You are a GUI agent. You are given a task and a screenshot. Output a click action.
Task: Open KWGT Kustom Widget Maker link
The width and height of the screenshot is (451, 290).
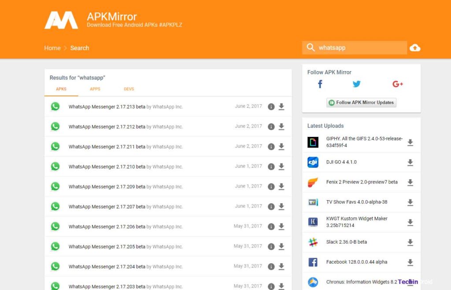(357, 222)
